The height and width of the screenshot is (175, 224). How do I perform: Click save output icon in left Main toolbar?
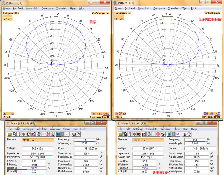click(x=14, y=134)
